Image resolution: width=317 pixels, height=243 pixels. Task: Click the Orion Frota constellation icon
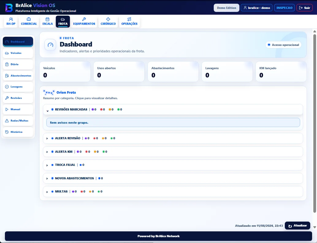[49, 92]
